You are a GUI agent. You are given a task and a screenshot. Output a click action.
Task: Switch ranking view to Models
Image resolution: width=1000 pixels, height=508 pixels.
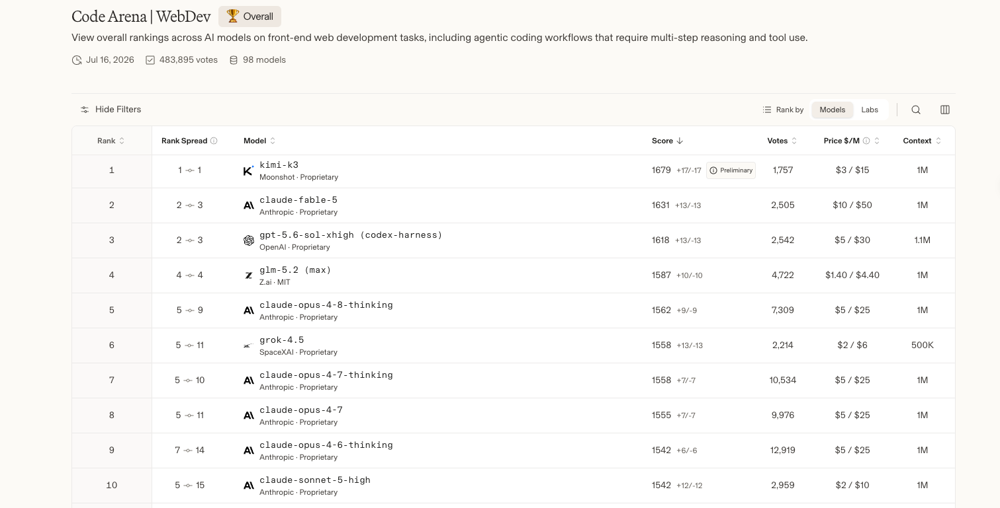click(833, 110)
